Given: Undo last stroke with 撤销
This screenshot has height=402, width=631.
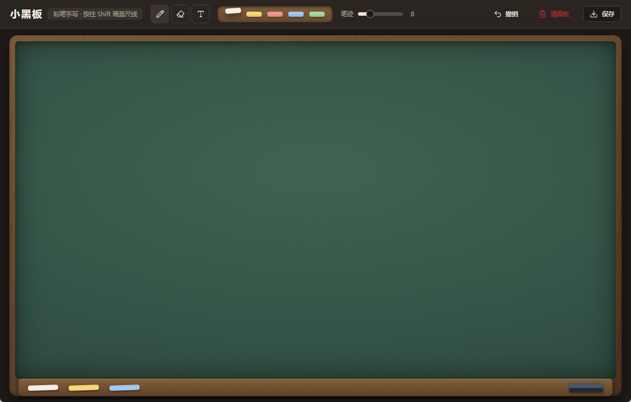Looking at the screenshot, I should click(x=506, y=14).
